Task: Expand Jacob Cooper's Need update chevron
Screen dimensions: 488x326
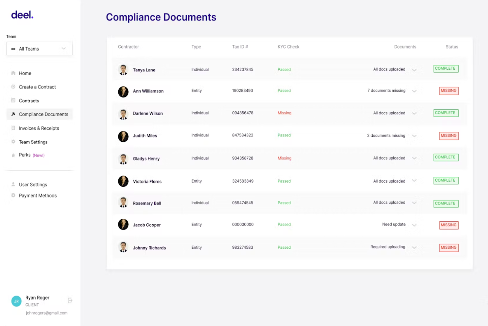Action: pyautogui.click(x=414, y=225)
